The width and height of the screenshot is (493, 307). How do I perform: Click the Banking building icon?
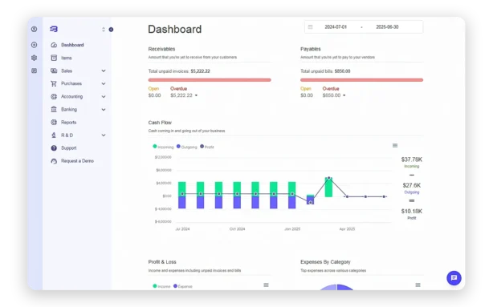pos(54,109)
